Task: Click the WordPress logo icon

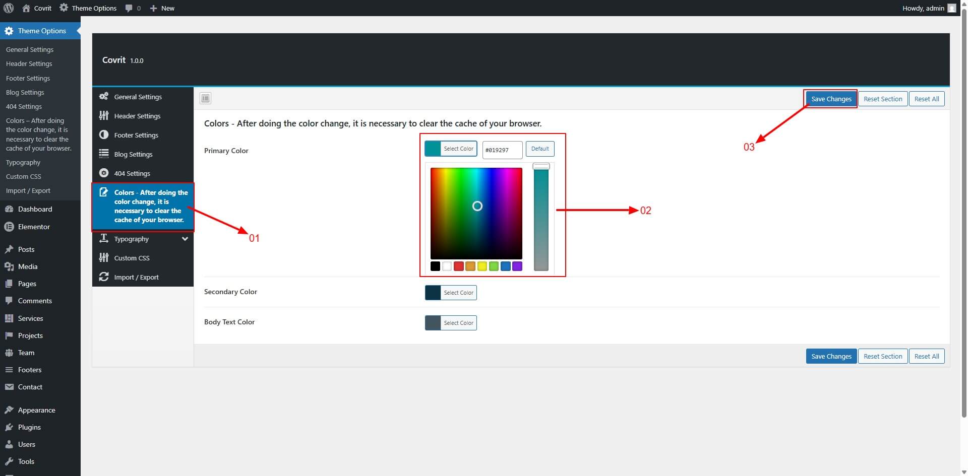Action: (x=9, y=8)
